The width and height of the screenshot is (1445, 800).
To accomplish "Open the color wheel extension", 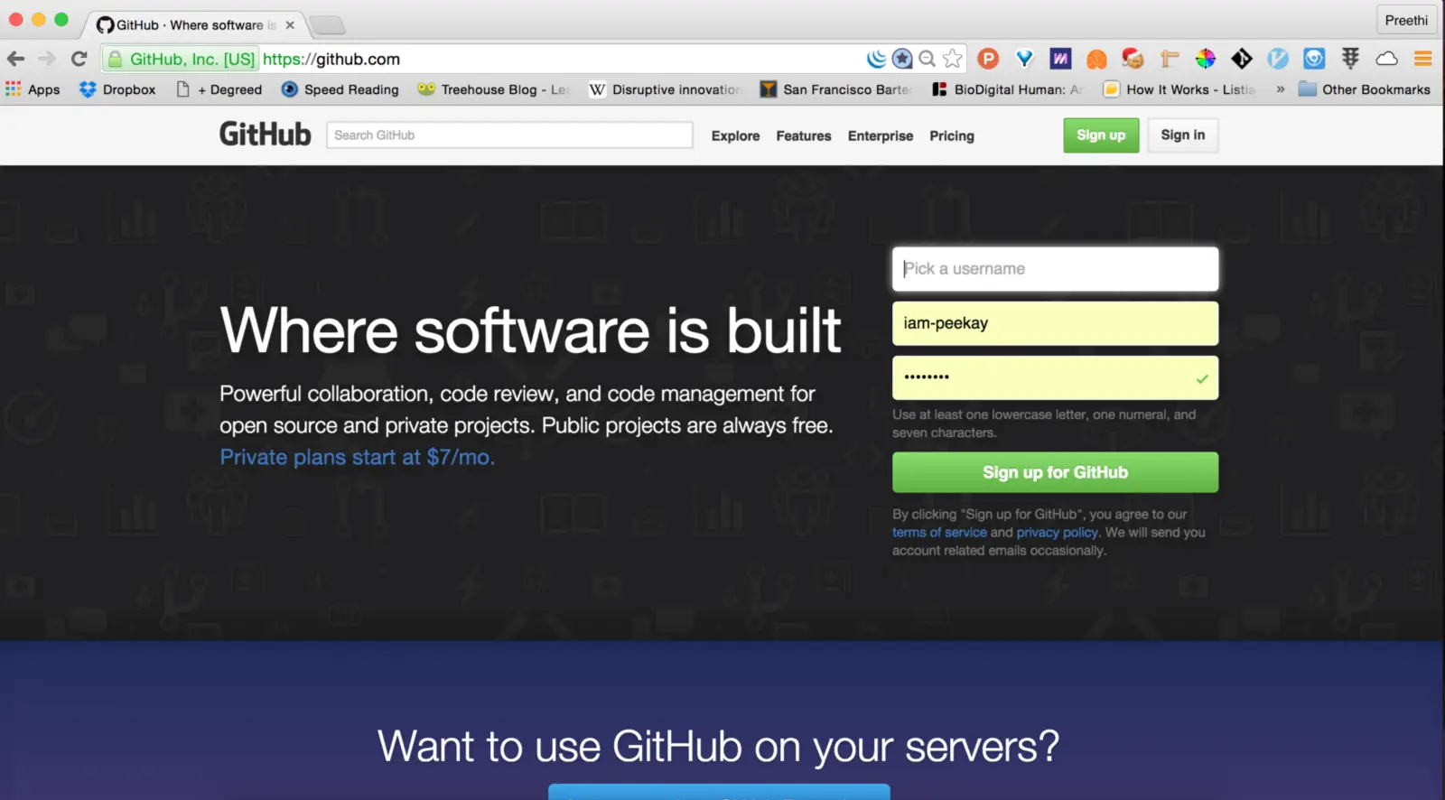I will (x=1206, y=59).
